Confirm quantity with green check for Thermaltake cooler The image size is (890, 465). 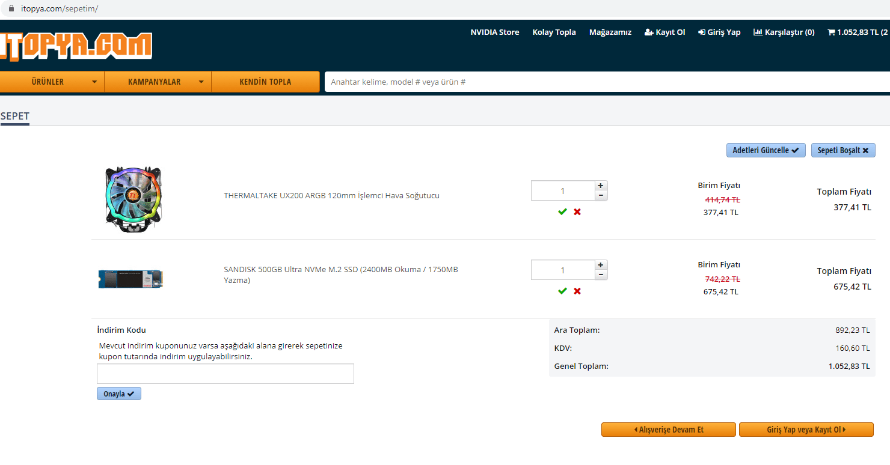point(562,212)
